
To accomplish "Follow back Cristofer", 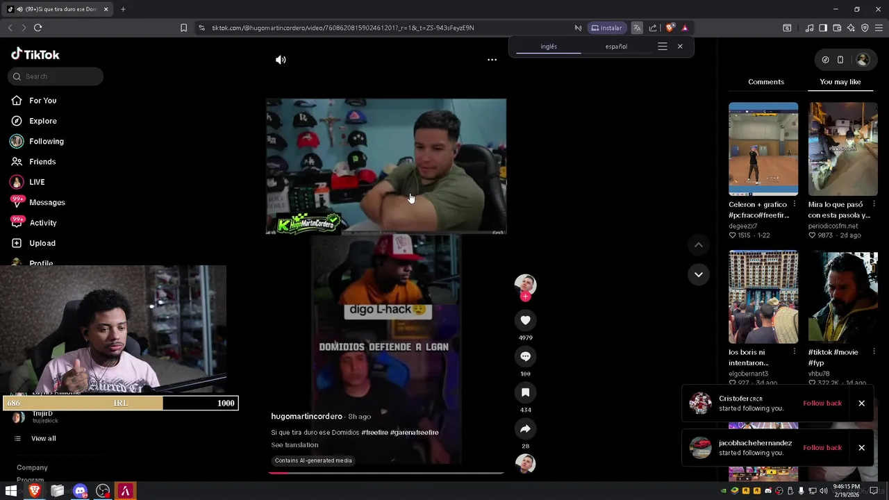I will 822,403.
